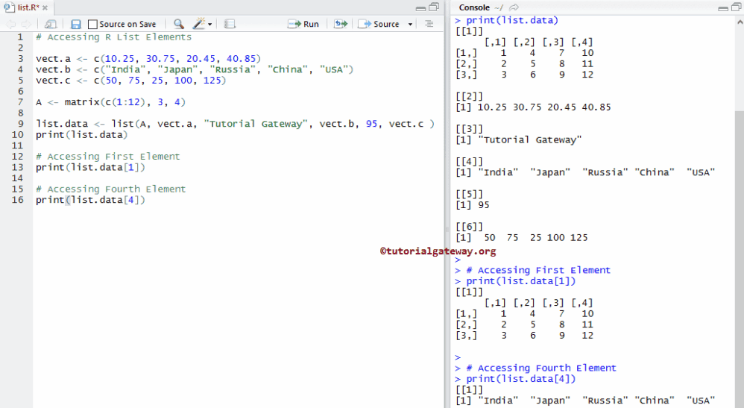Screen dimensions: 744x408
Task: Save the current document disk icon
Action: click(x=75, y=24)
